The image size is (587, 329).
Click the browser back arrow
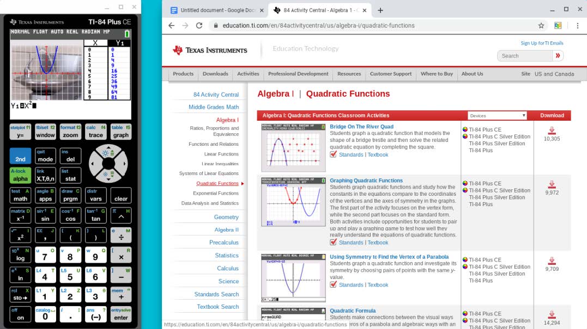click(171, 26)
